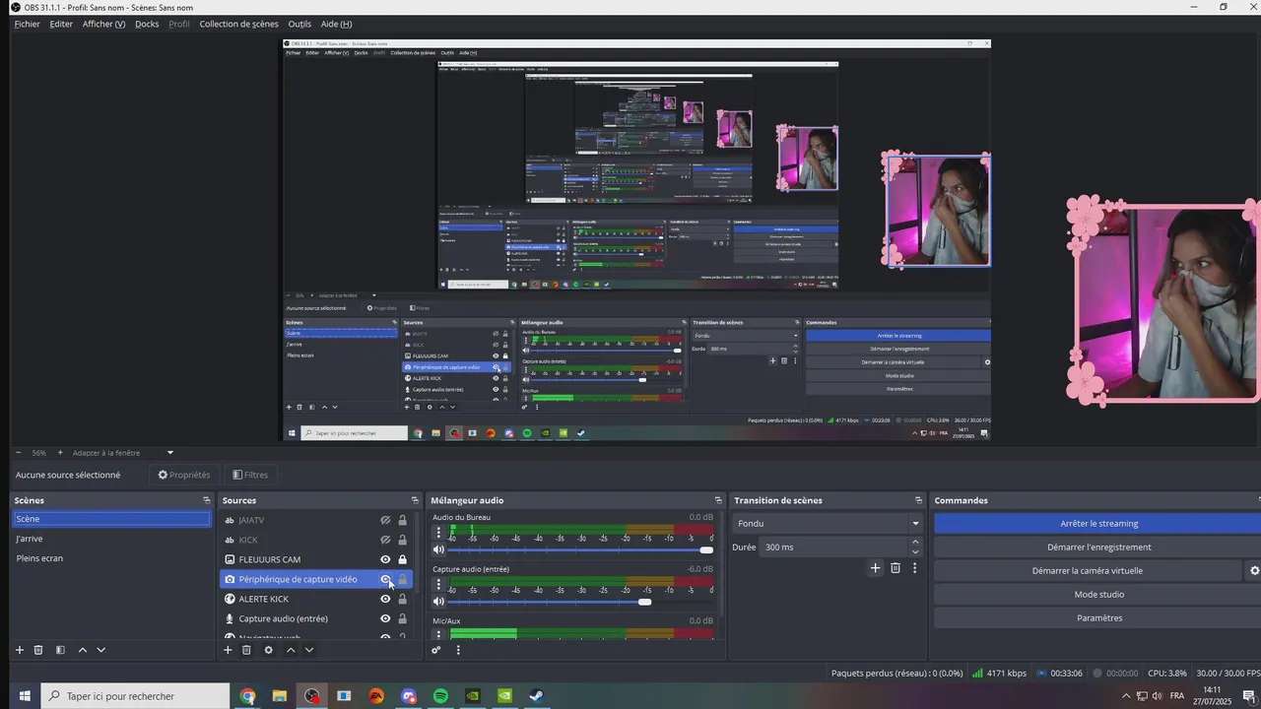Click the Windows search box Taper ici pour rechercher
This screenshot has width=1261, height=709.
pos(135,696)
